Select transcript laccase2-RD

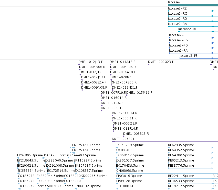click(178, 19)
